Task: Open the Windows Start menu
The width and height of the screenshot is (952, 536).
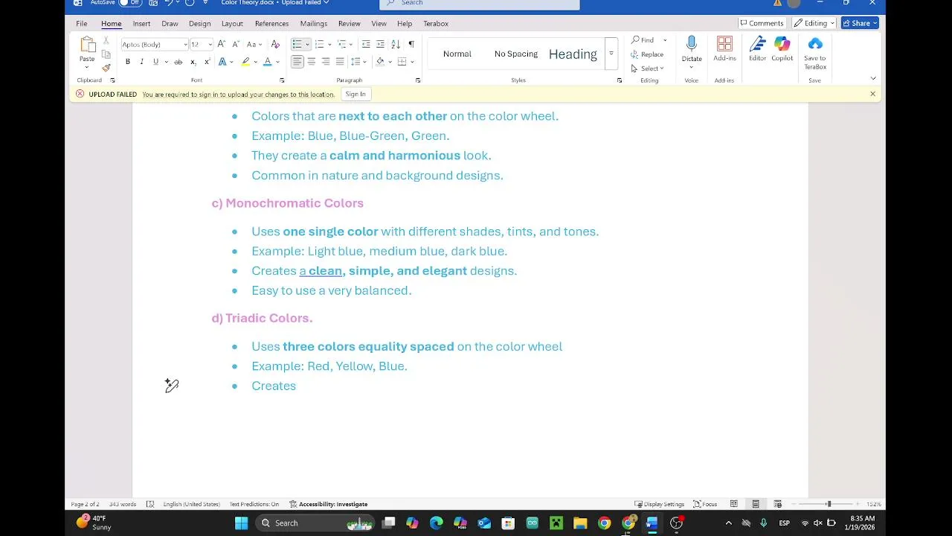Action: tap(242, 523)
